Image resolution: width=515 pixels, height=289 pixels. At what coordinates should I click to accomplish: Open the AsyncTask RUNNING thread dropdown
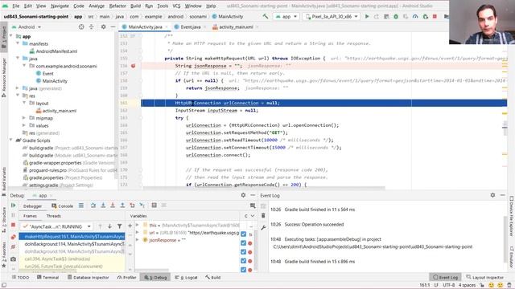[x=56, y=226]
